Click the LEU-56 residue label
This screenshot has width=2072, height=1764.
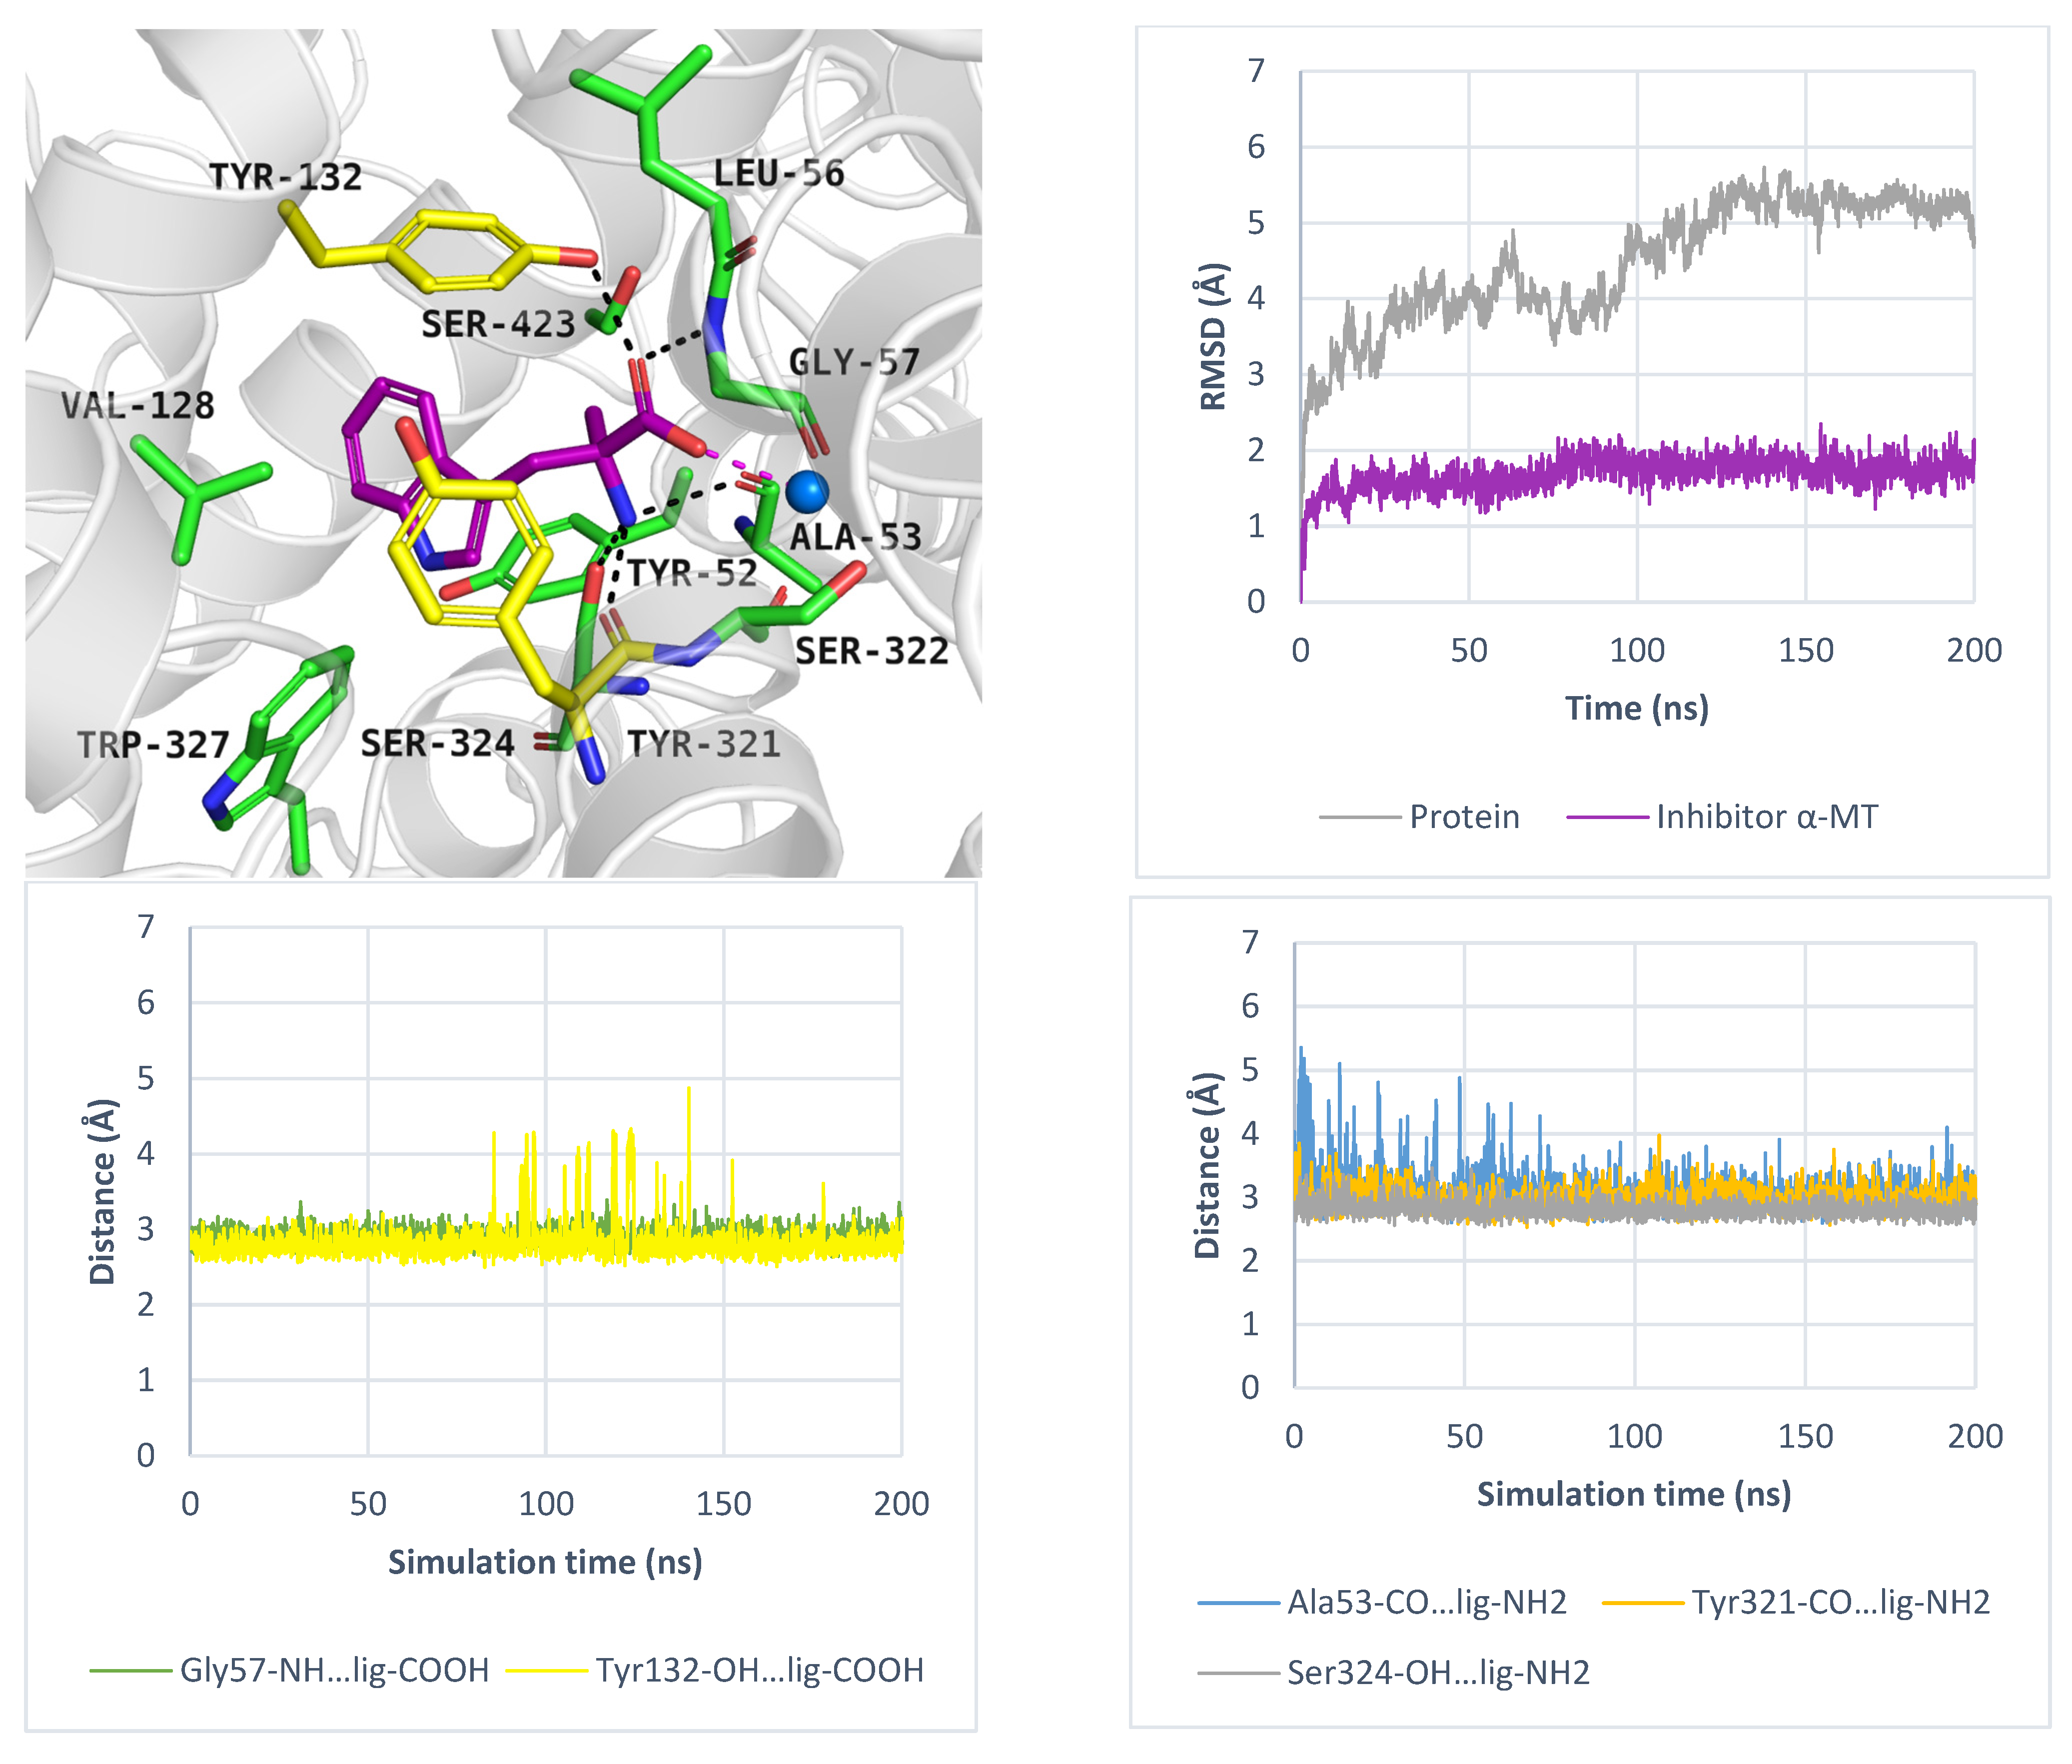[x=779, y=173]
